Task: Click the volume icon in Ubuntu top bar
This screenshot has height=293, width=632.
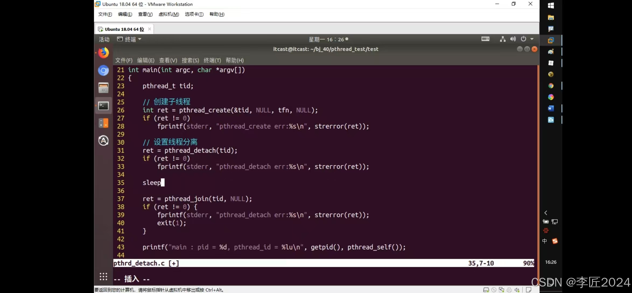Action: [513, 39]
